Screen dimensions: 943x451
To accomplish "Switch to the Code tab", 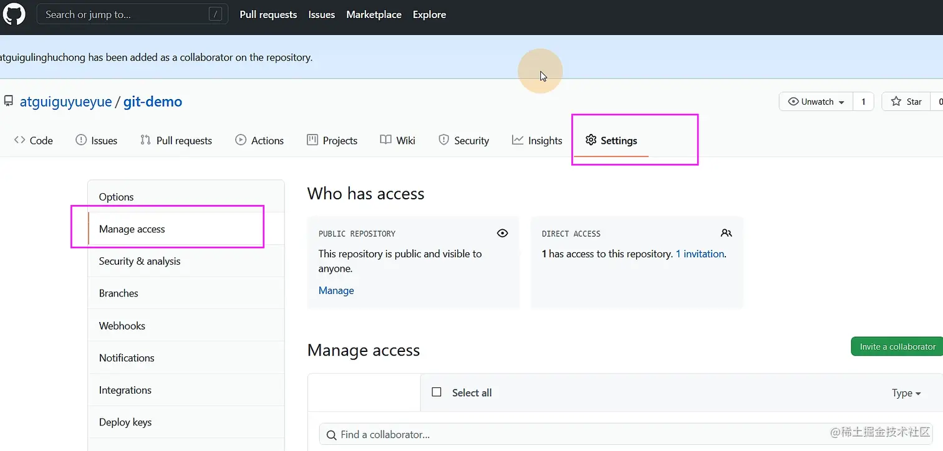I will pyautogui.click(x=34, y=140).
